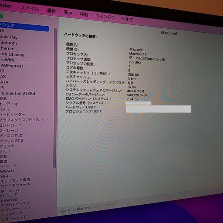Viewport: 223px width, 223px height.
Task: Select コントローラ in the sidebar
Action: pos(11,125)
